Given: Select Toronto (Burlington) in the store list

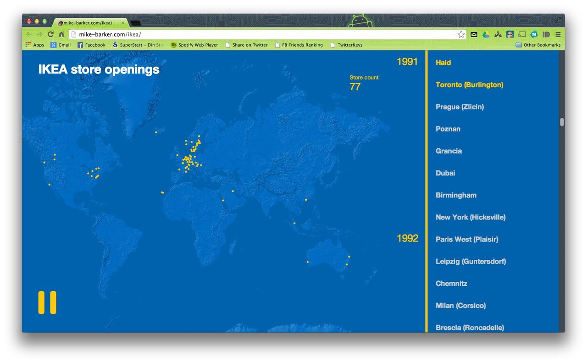Looking at the screenshot, I should [x=469, y=85].
